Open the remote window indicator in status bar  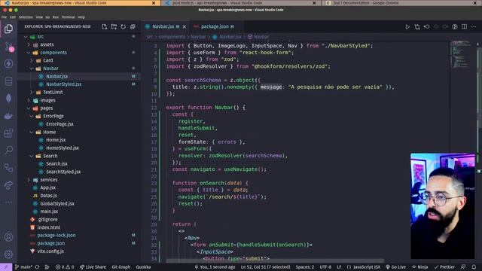6,267
